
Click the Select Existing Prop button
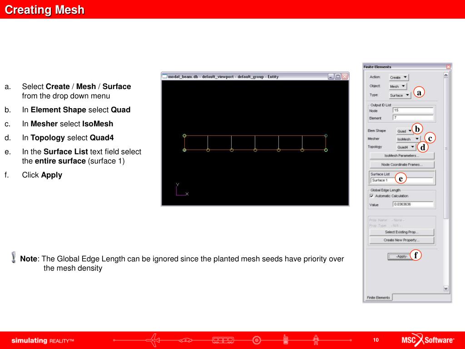click(x=401, y=232)
